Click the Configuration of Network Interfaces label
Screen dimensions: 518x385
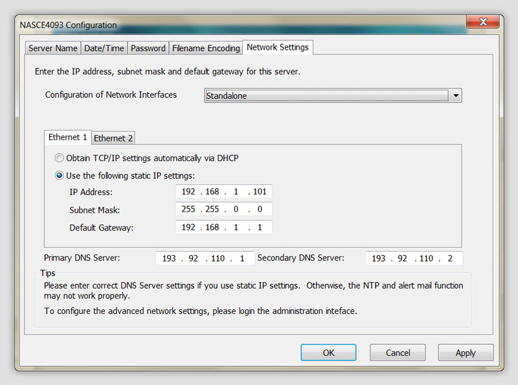[111, 94]
